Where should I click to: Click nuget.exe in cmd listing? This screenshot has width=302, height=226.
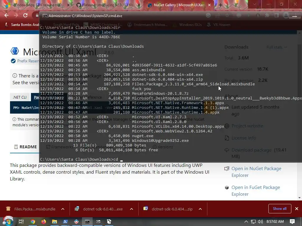(143, 136)
